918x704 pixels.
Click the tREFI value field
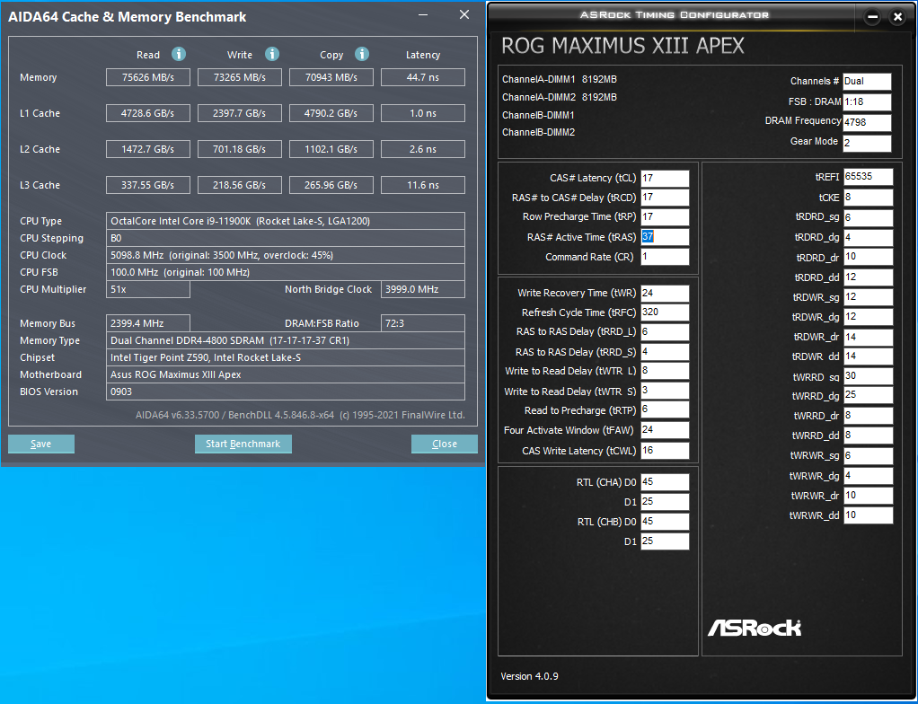point(868,177)
